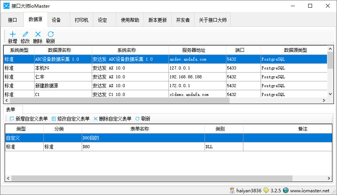Click the 新增 plus icon
Viewport: 337px width, 195px height.
pos(12,35)
